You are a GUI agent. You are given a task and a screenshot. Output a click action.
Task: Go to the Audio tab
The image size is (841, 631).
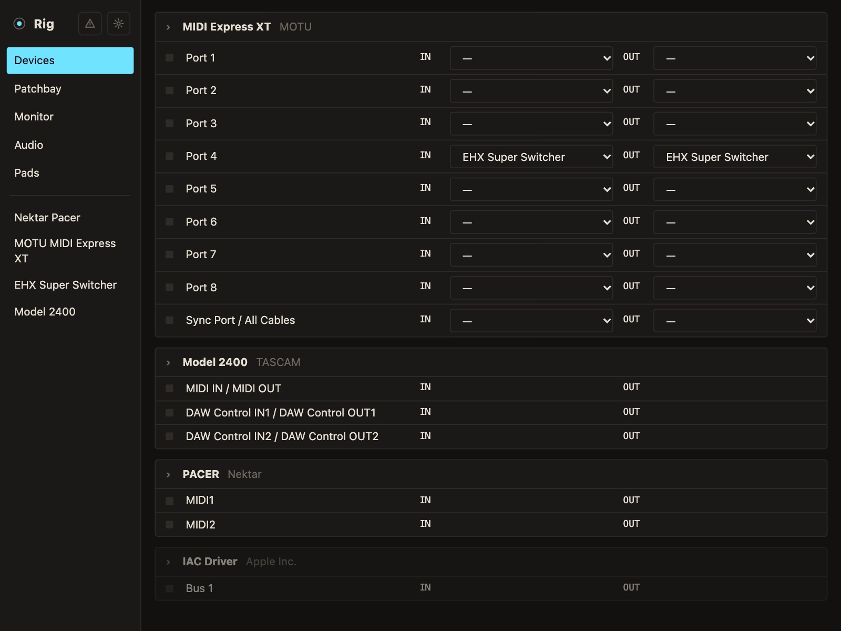tap(70, 145)
